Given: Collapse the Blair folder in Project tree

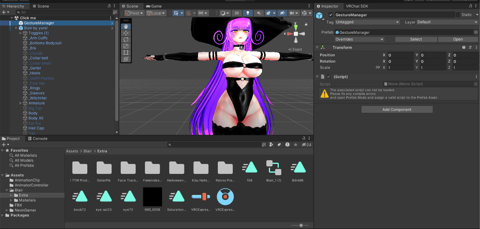Looking at the screenshot, I should pos(7,190).
